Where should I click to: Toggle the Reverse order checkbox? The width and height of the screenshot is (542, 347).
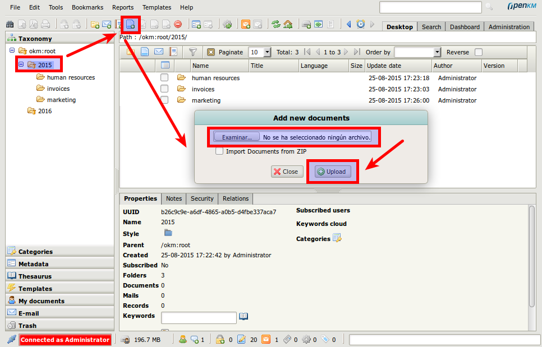tap(479, 52)
